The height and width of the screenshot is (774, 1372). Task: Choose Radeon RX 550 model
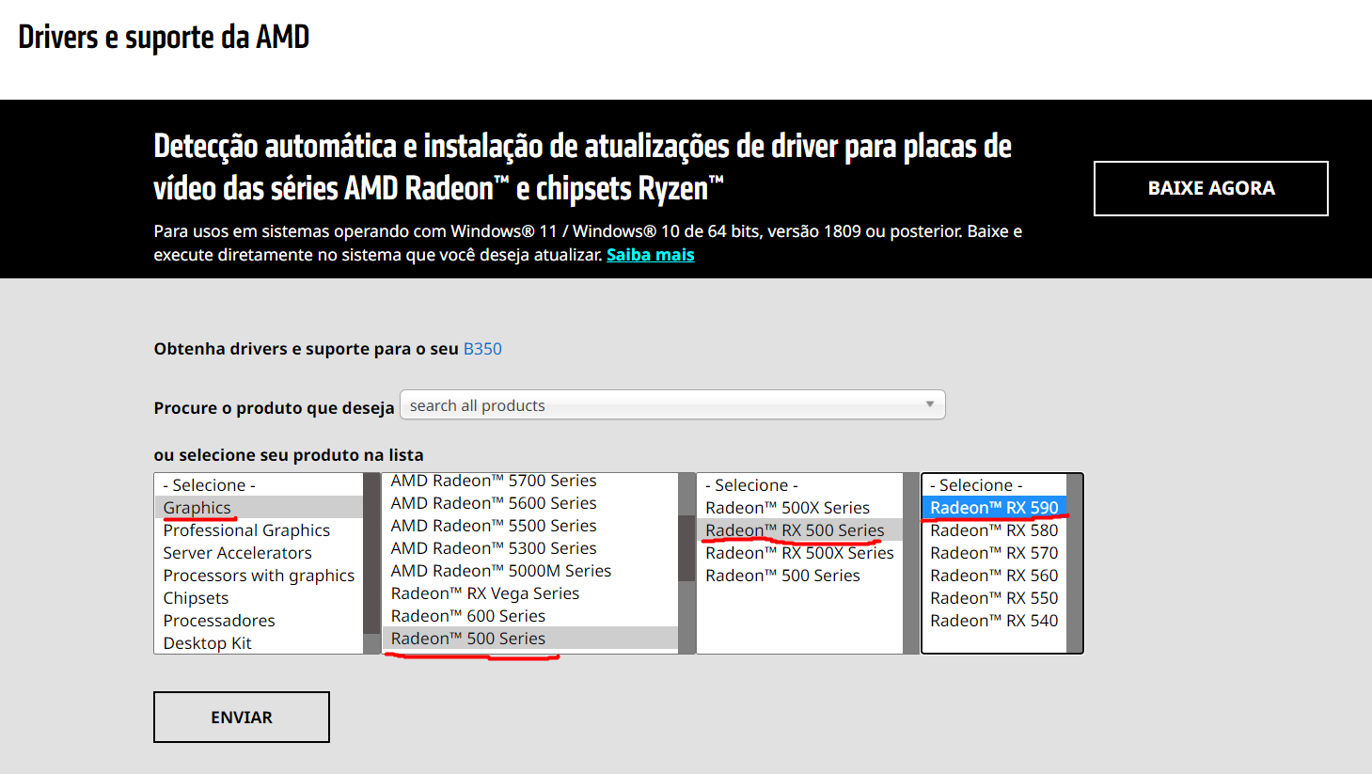tap(994, 598)
